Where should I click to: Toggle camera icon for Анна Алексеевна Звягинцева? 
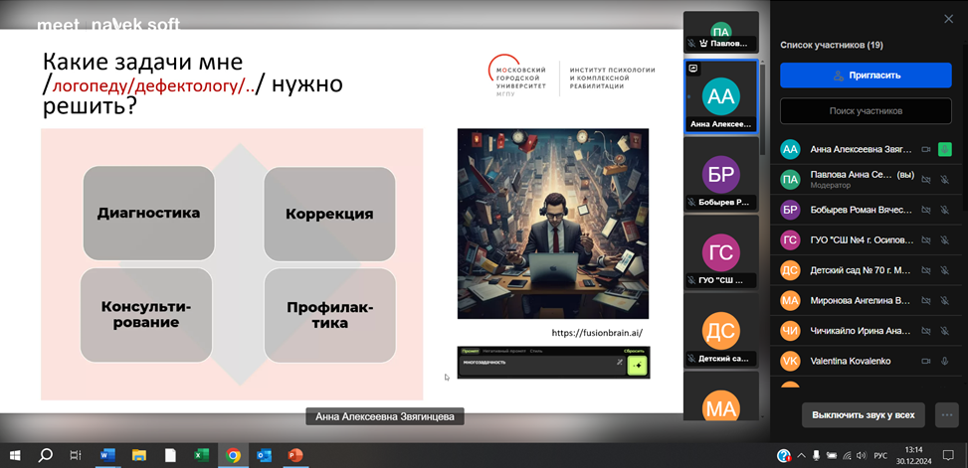coord(925,149)
